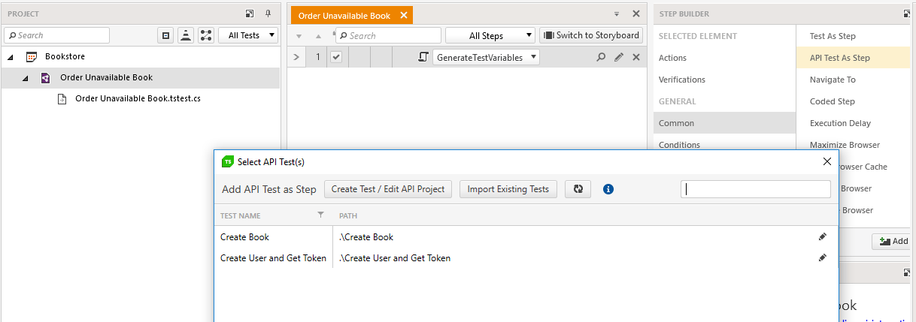Click the move step up arrow
The image size is (916, 322).
tap(317, 36)
